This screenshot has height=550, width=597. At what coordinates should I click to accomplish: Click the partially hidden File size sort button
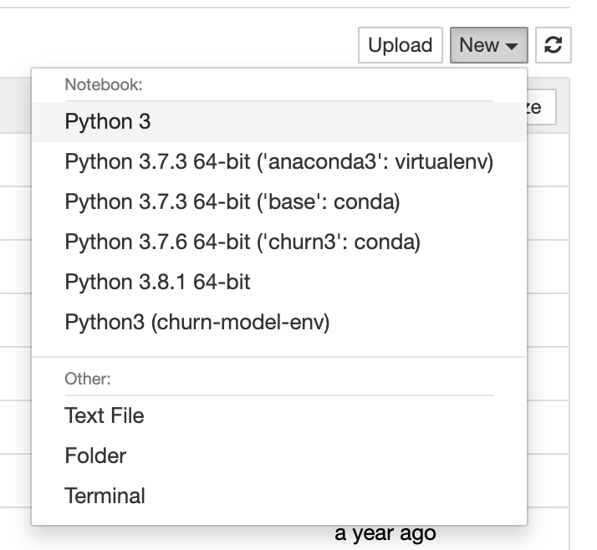(540, 108)
